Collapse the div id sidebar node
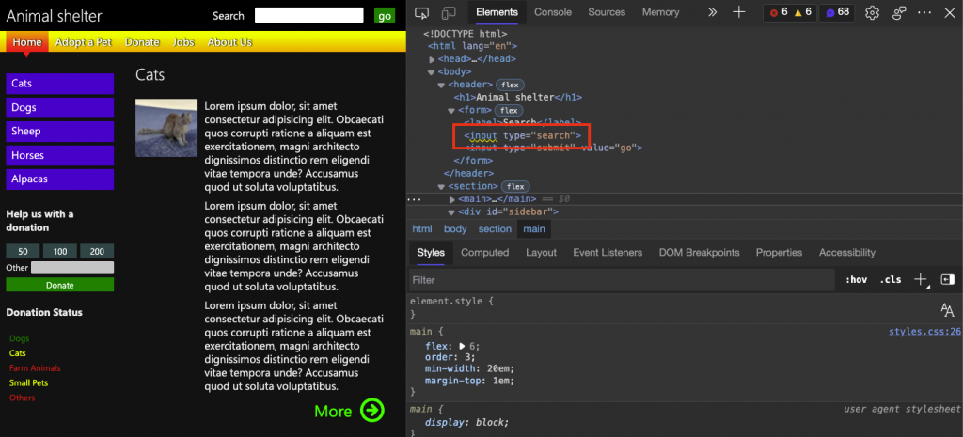 point(451,212)
